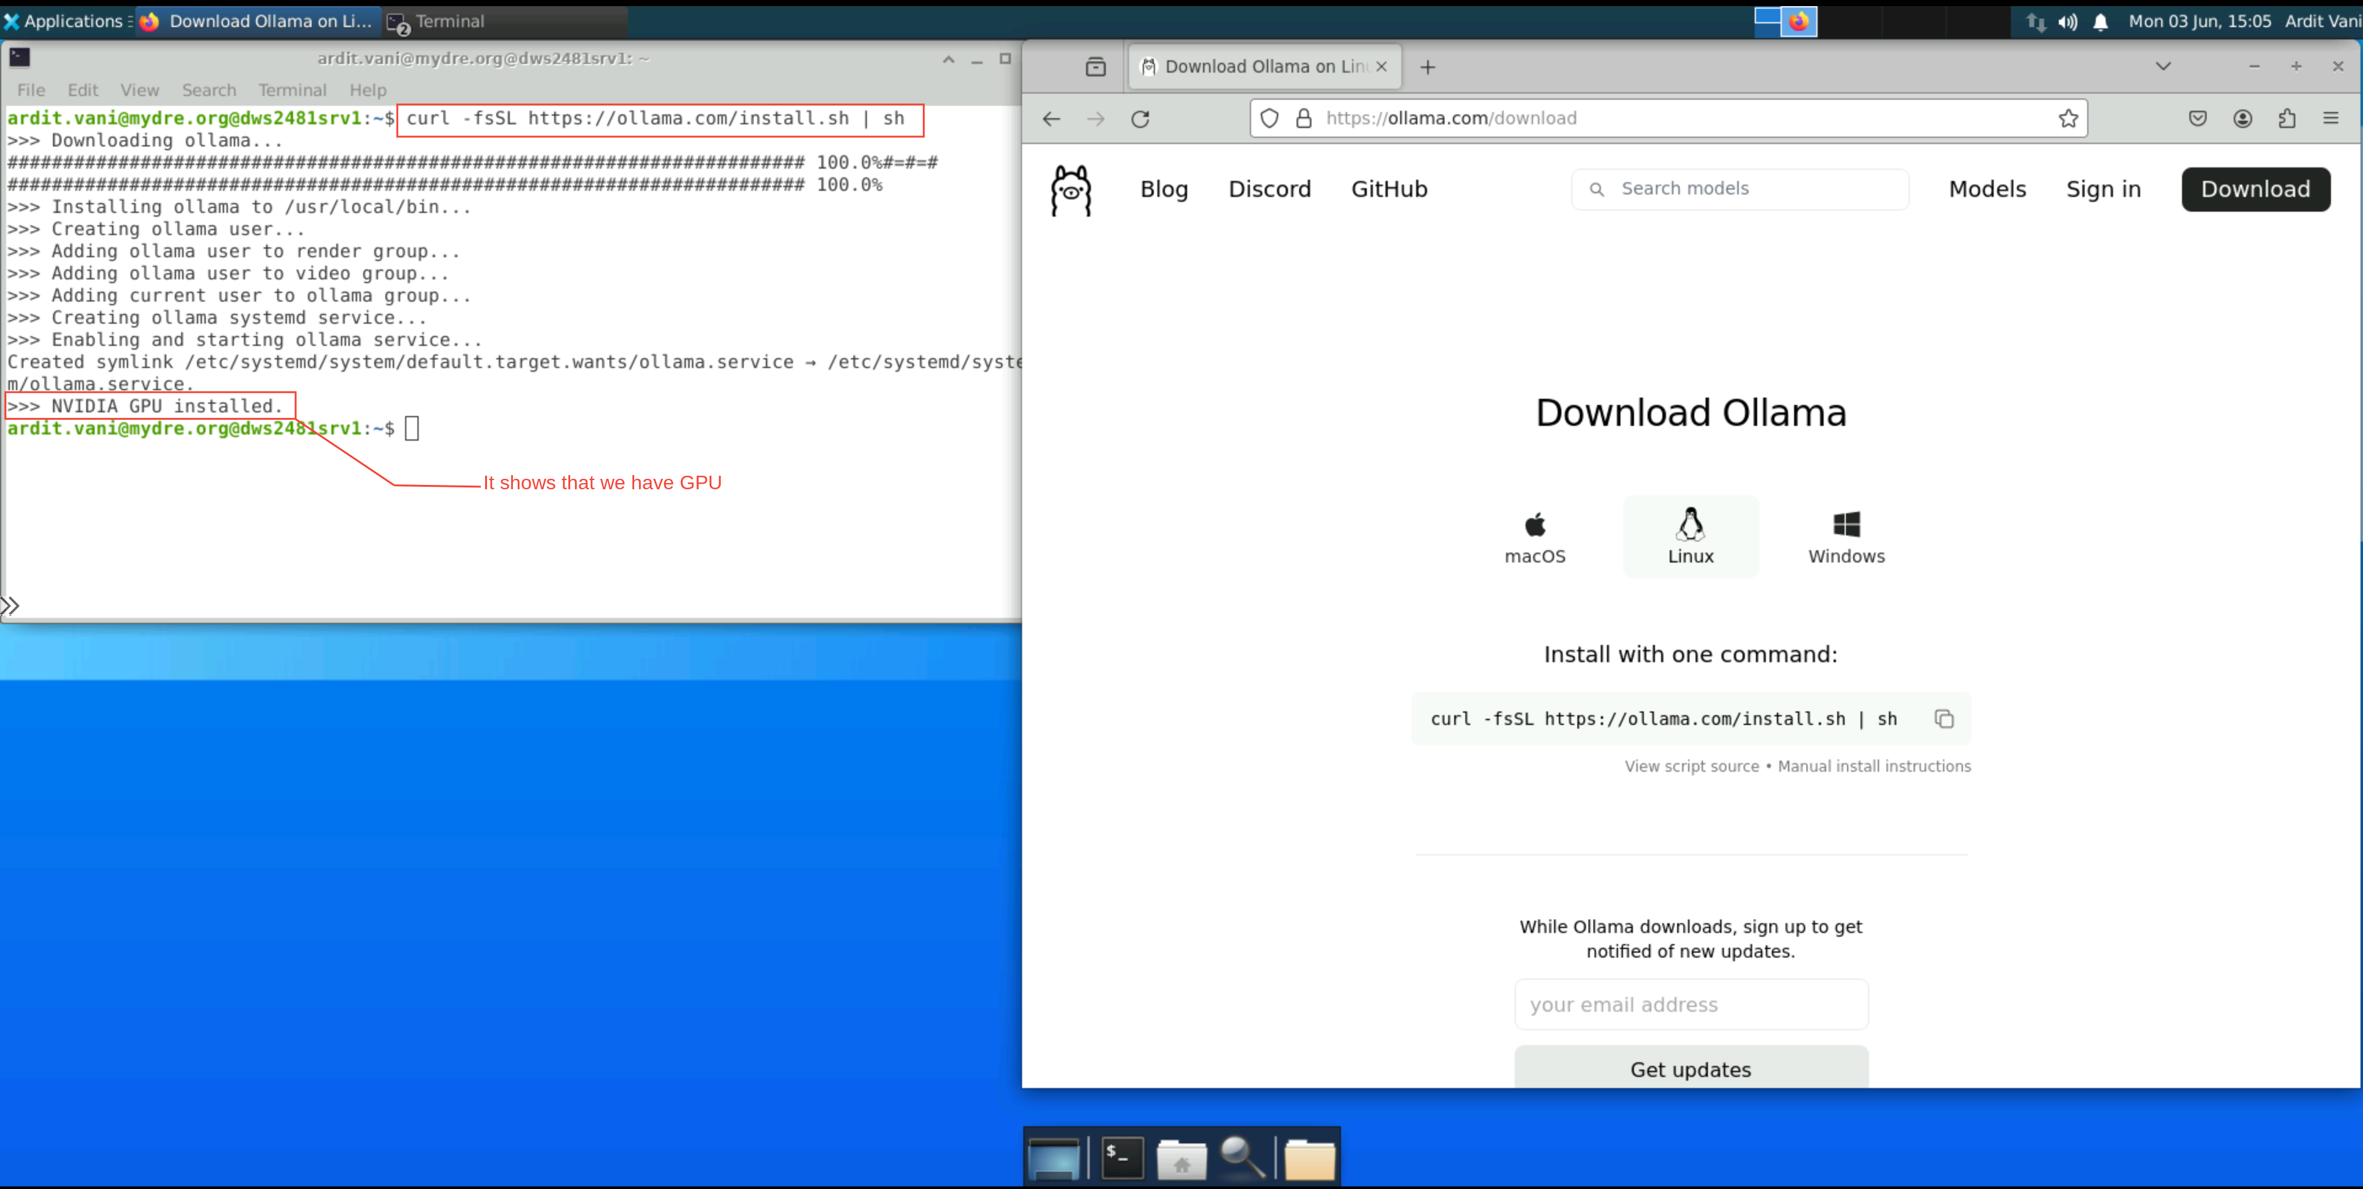
Task: Switch to the first workspace in pager
Action: 1767,21
